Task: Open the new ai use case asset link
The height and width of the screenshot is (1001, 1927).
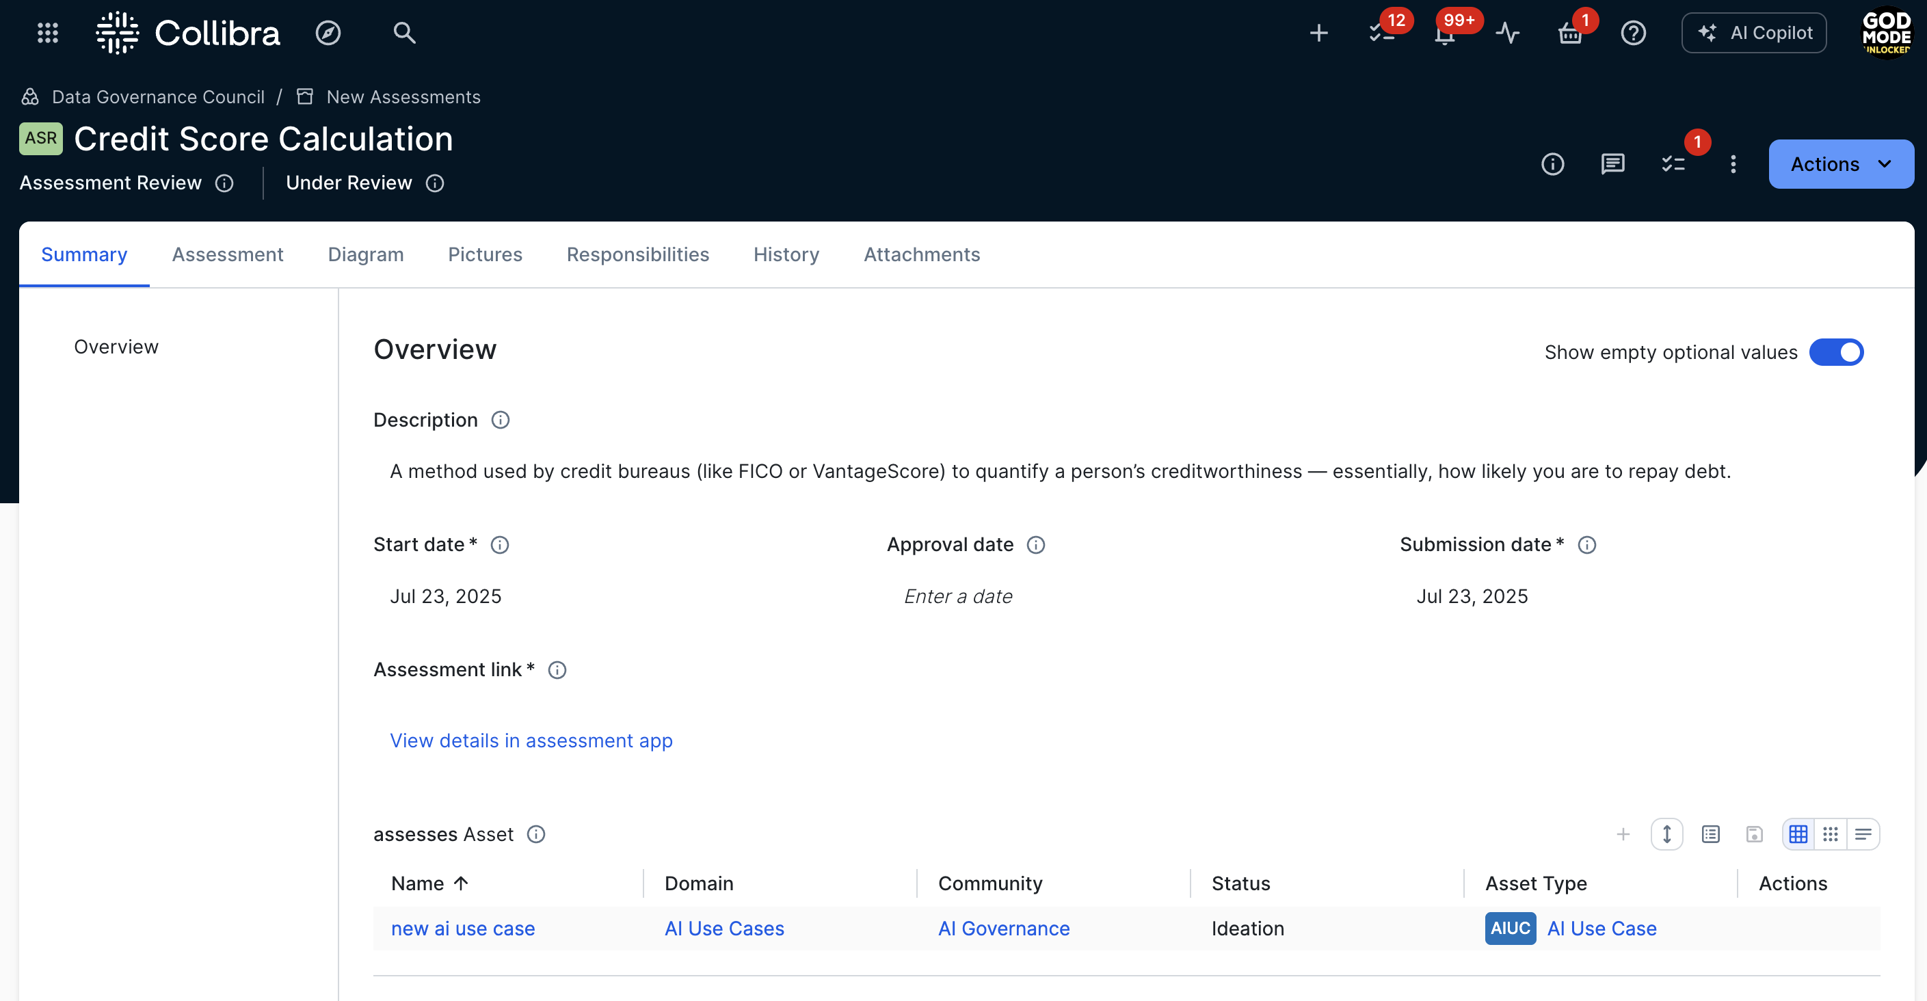Action: 462,929
